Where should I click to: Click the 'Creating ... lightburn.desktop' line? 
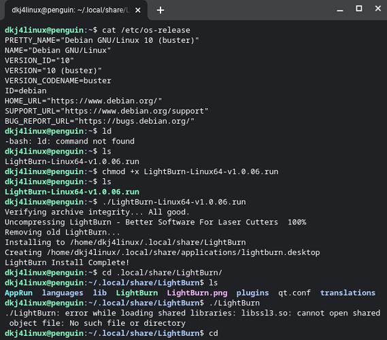tap(163, 253)
